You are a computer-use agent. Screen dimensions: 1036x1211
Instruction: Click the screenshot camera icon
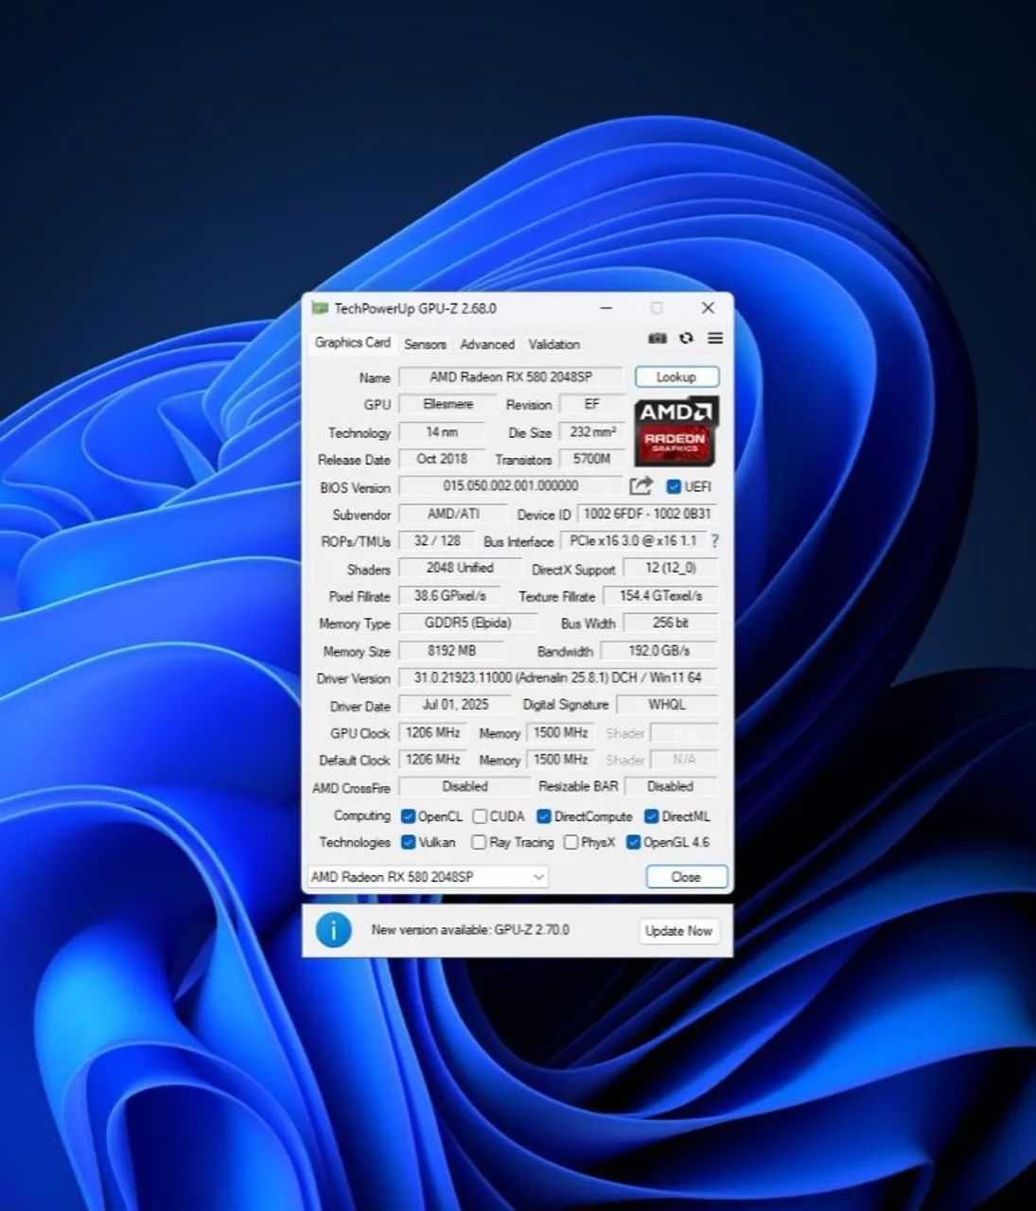(658, 339)
